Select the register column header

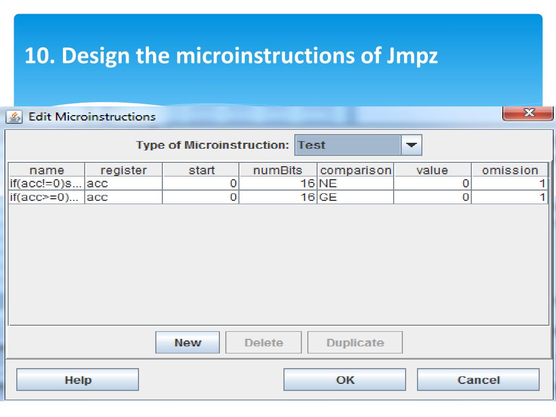click(x=123, y=170)
